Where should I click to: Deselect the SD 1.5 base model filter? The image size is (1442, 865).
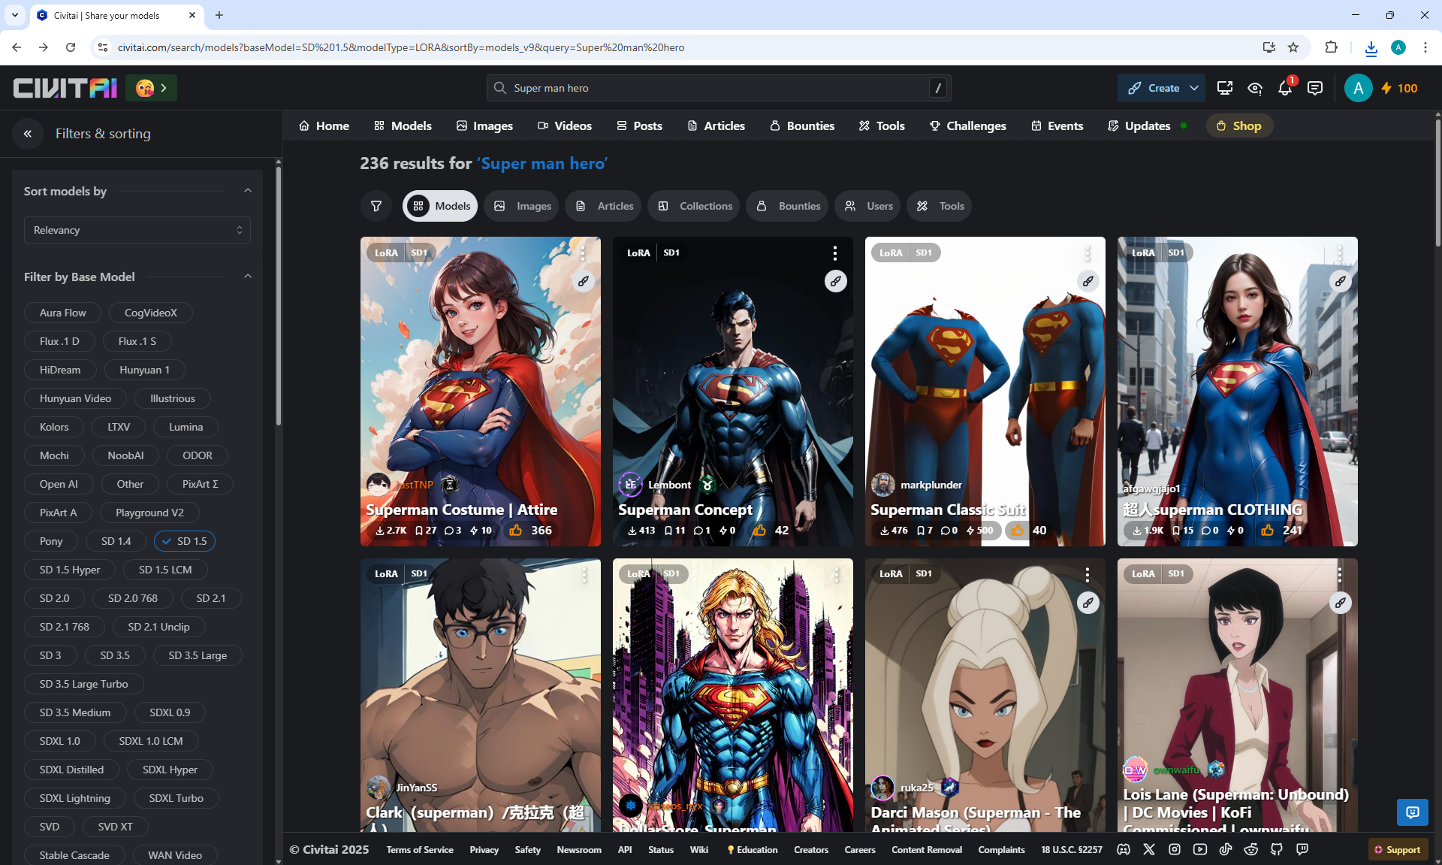185,541
